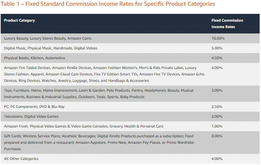261x165 pixels.
Task: Click the 3.00% rate value
Action: [217, 91]
